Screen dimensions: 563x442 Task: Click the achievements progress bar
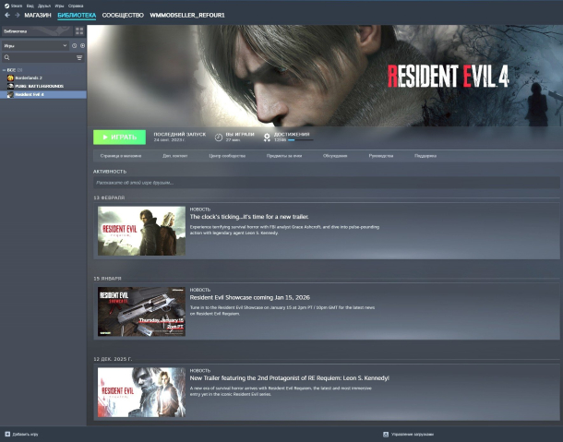tap(301, 140)
